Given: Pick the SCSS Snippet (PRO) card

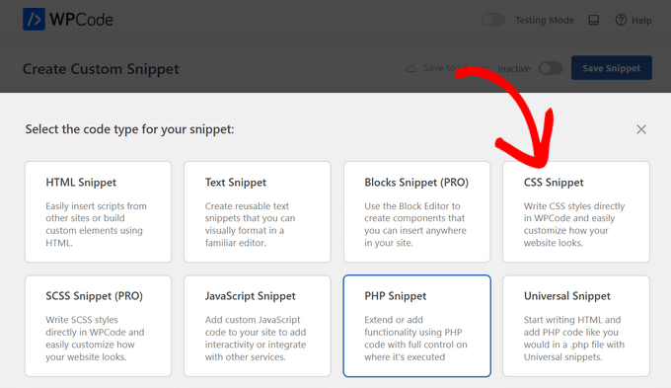Looking at the screenshot, I should tap(98, 326).
